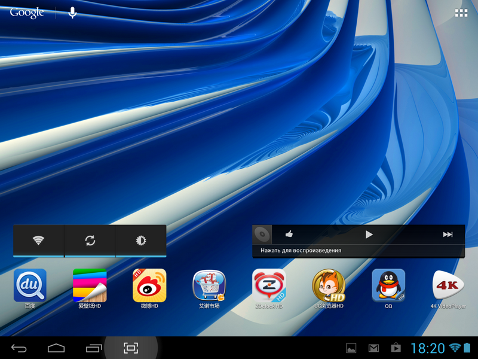Like the track with thumbs-up
The image size is (478, 359).
(289, 234)
